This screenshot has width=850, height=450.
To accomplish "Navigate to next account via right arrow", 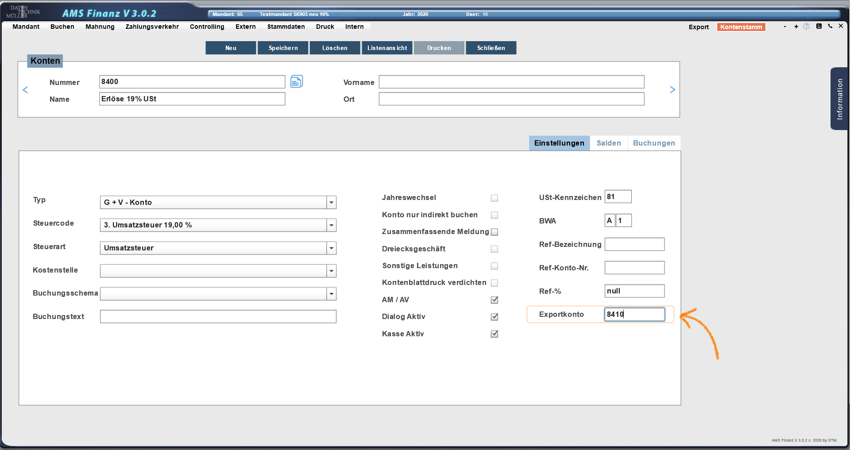I will (672, 89).
